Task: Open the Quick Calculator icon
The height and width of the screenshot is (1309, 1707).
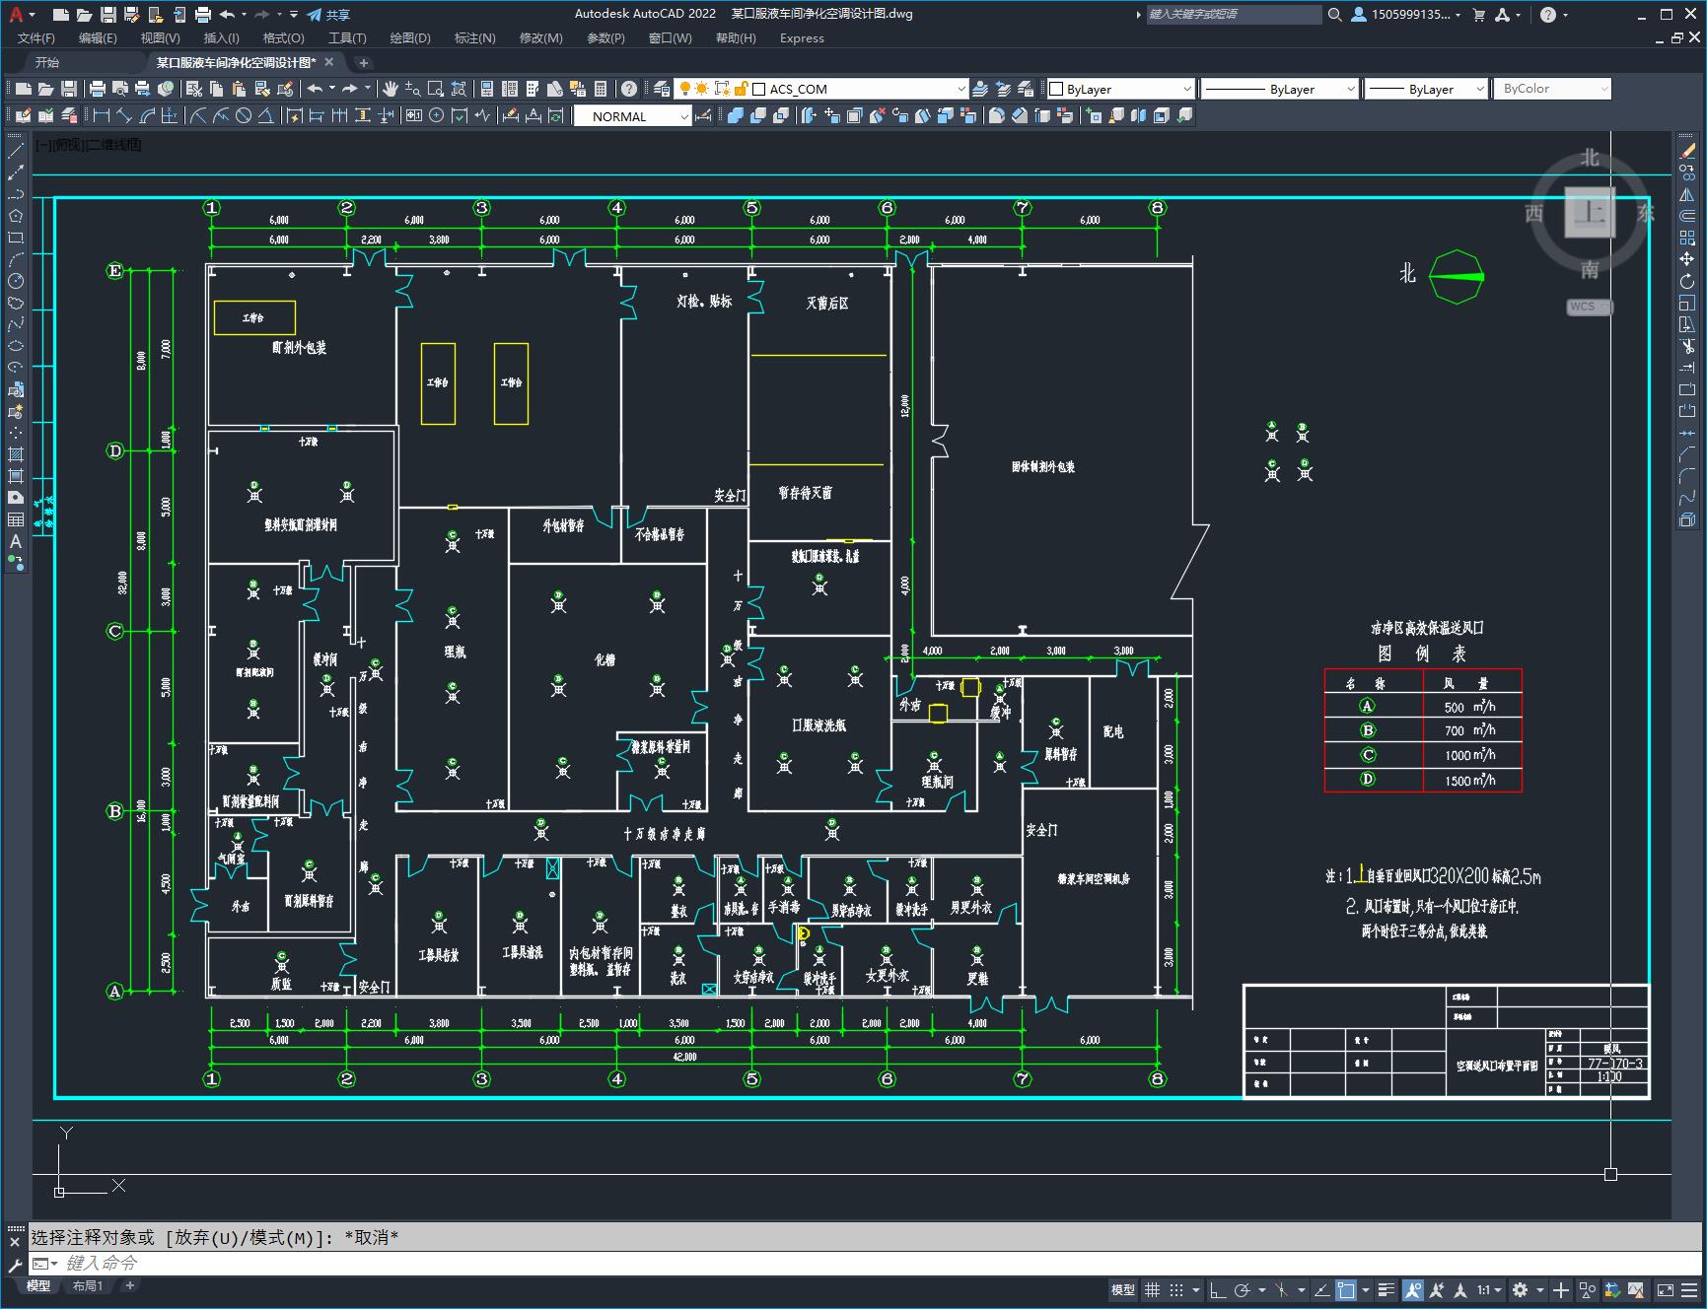Action: point(601,89)
